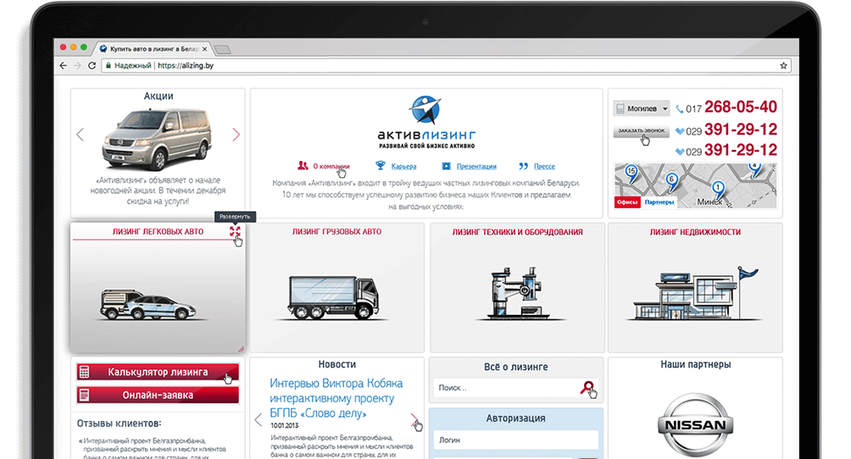Open the Калькулятор лизинга button
Screen dimensions: 851x459
click(x=158, y=372)
